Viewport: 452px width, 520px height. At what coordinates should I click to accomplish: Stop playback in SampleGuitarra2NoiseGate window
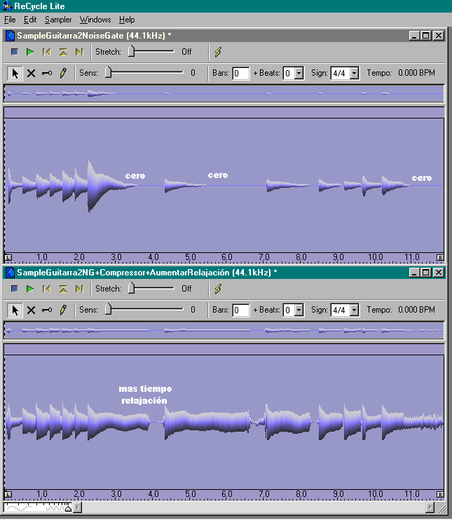[14, 52]
